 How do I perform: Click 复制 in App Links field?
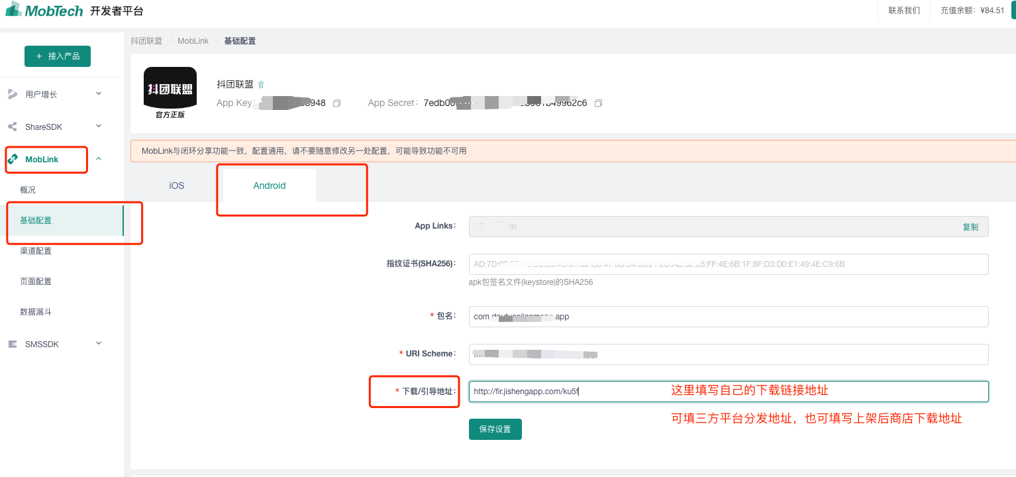970,227
